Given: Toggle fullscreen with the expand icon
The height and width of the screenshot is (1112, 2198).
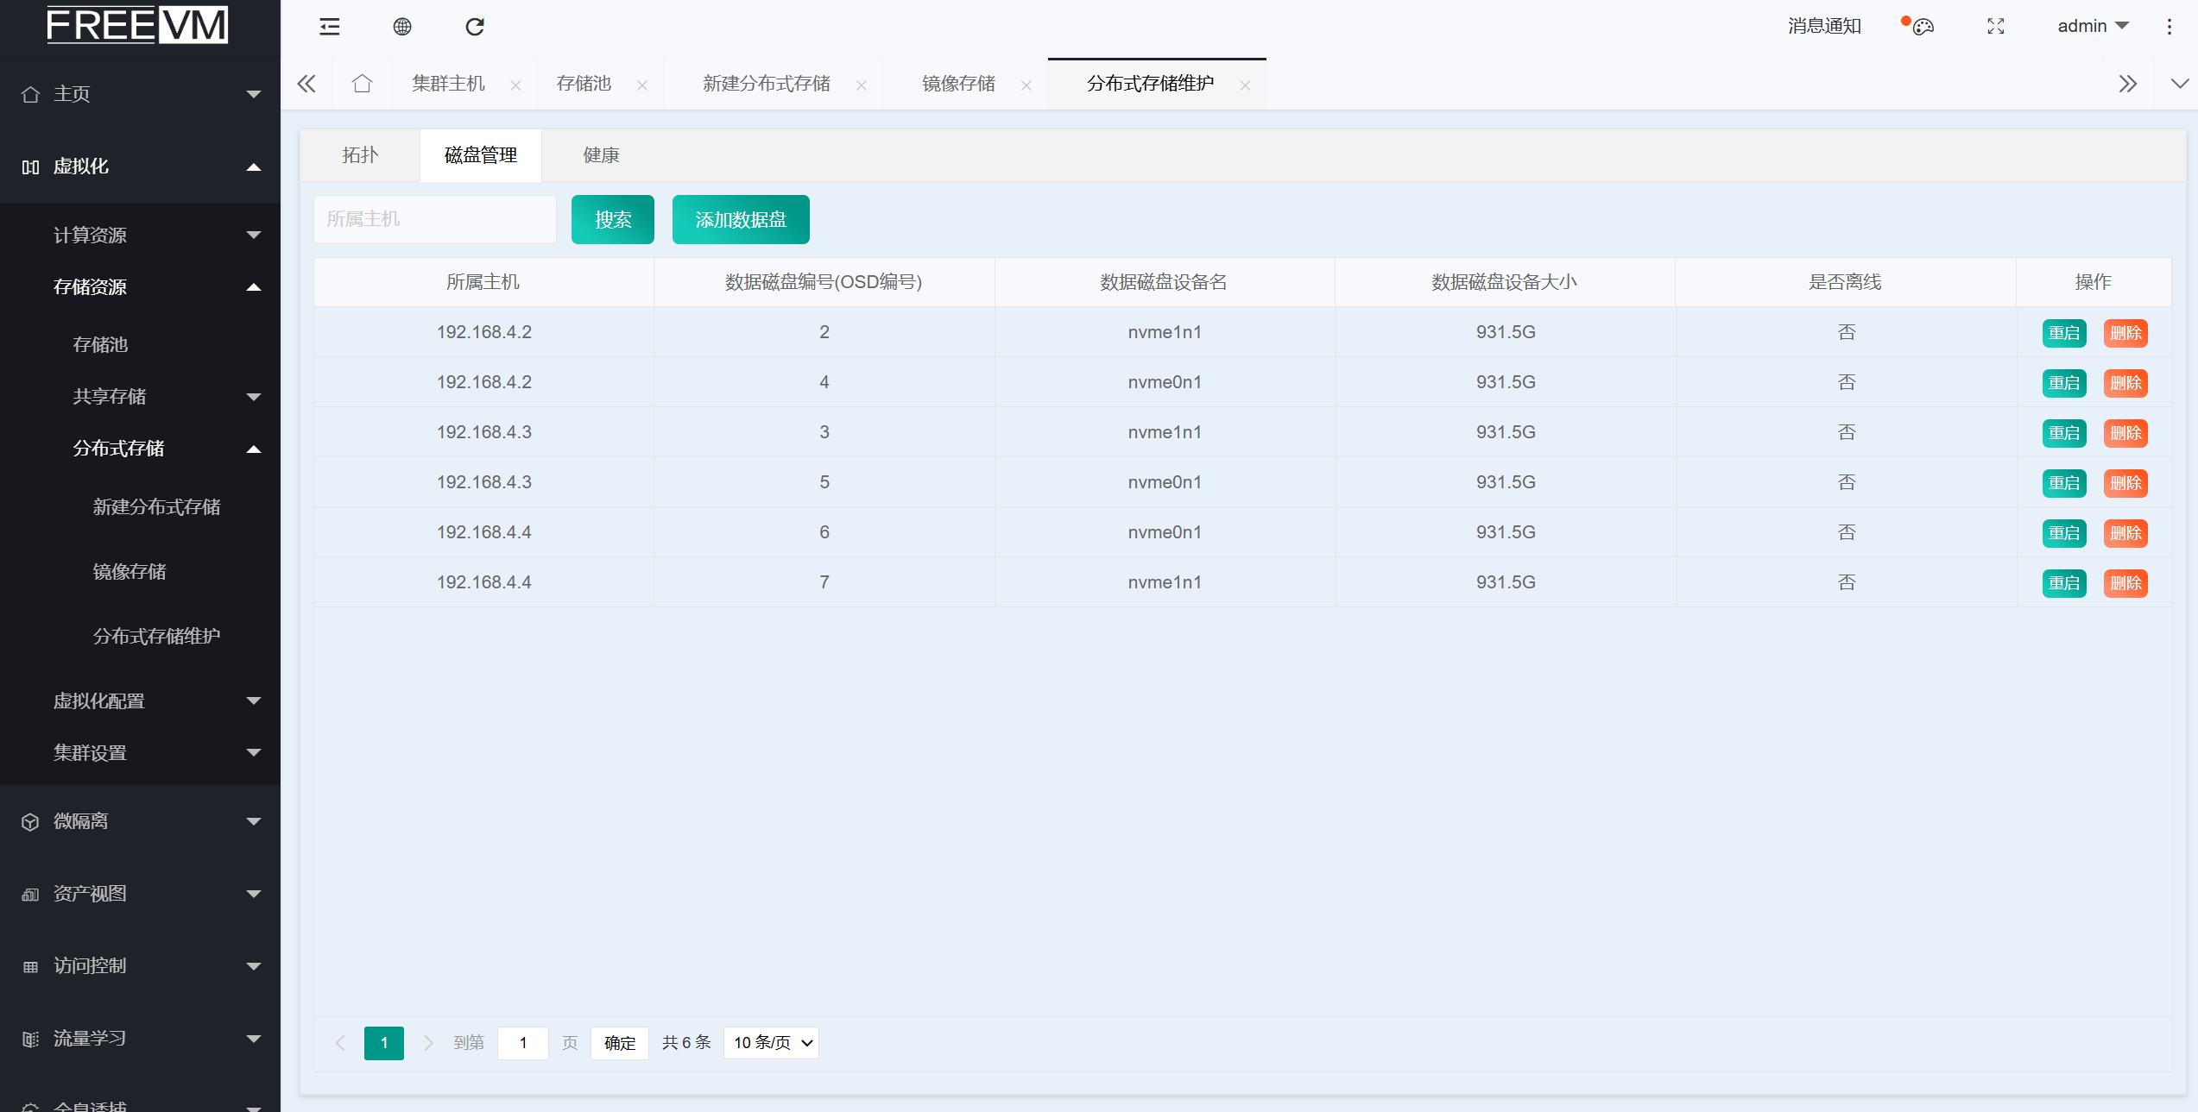Looking at the screenshot, I should click(1996, 27).
